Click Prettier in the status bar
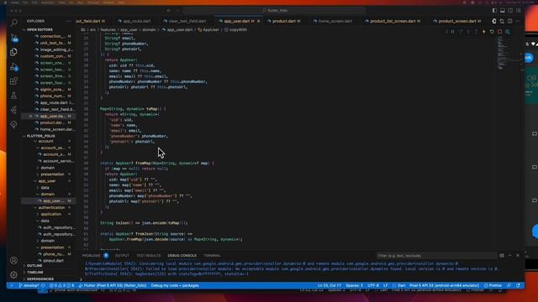The image size is (538, 302). pyautogui.click(x=493, y=285)
